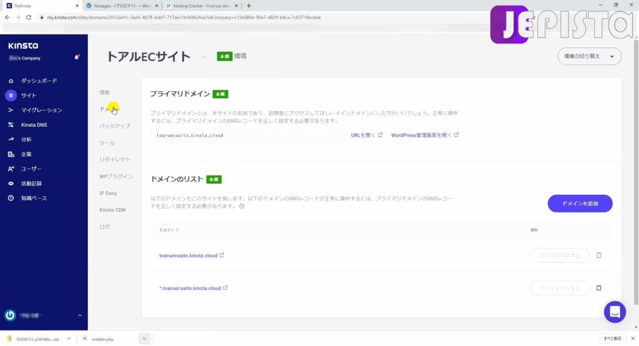This screenshot has width=639, height=346.
Task: Switch to the Hosting Checker browser tab
Action: 202,6
